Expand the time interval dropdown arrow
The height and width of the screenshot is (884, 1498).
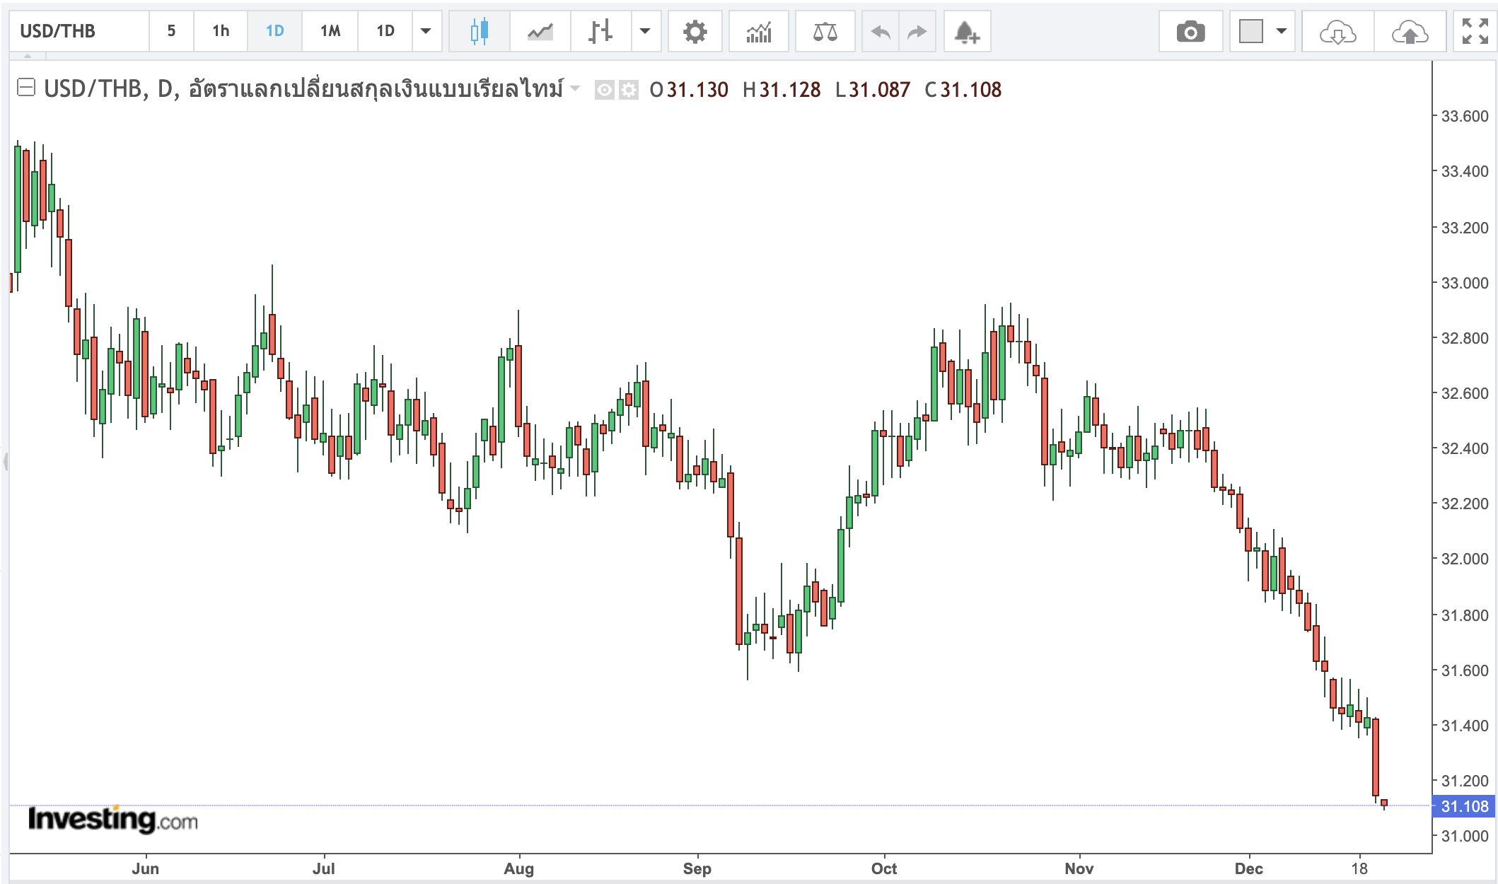pyautogui.click(x=426, y=31)
